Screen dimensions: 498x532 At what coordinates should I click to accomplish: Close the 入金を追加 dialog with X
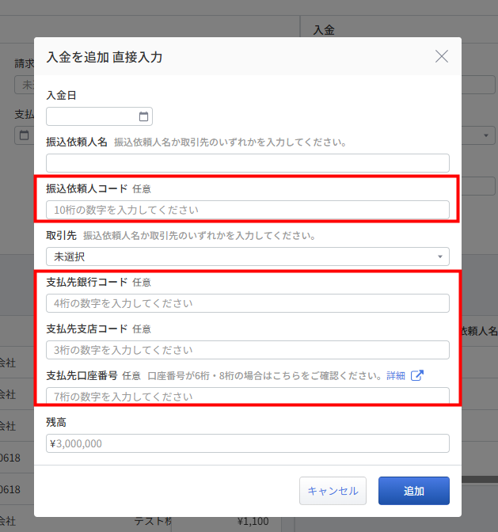(442, 56)
